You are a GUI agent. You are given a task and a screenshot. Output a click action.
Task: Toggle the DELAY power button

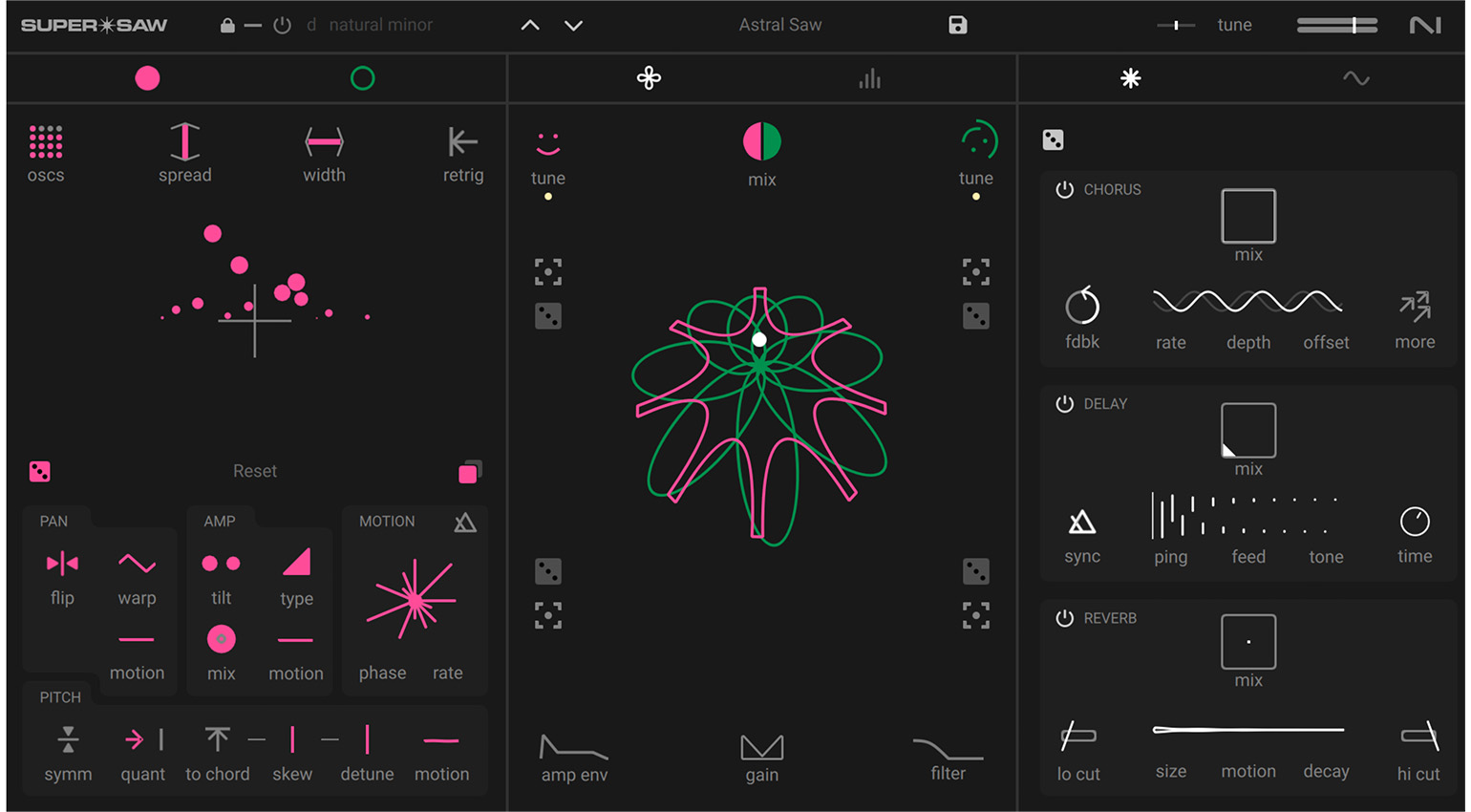coord(1064,403)
